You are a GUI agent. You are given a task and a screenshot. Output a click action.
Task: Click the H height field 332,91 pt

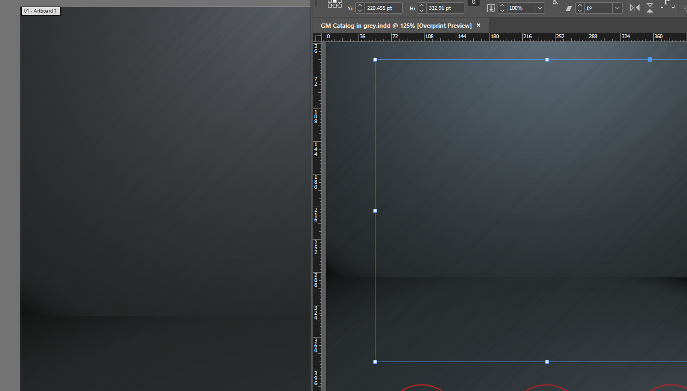pyautogui.click(x=445, y=8)
